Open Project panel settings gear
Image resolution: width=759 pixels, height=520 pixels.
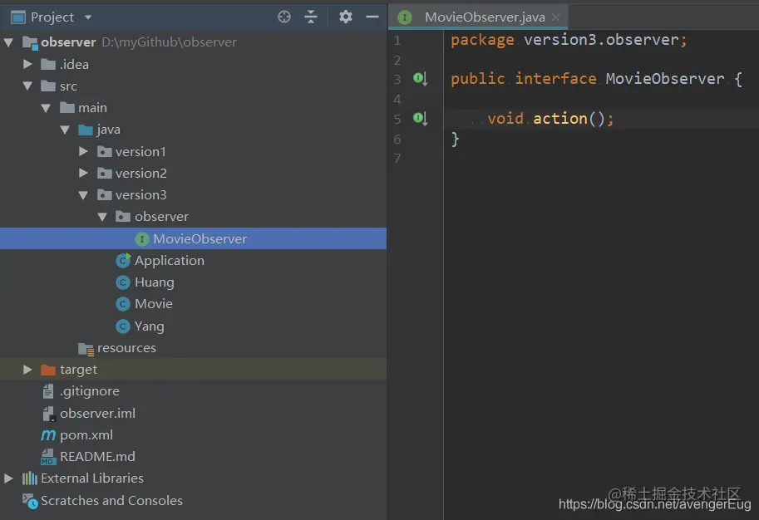(x=346, y=17)
